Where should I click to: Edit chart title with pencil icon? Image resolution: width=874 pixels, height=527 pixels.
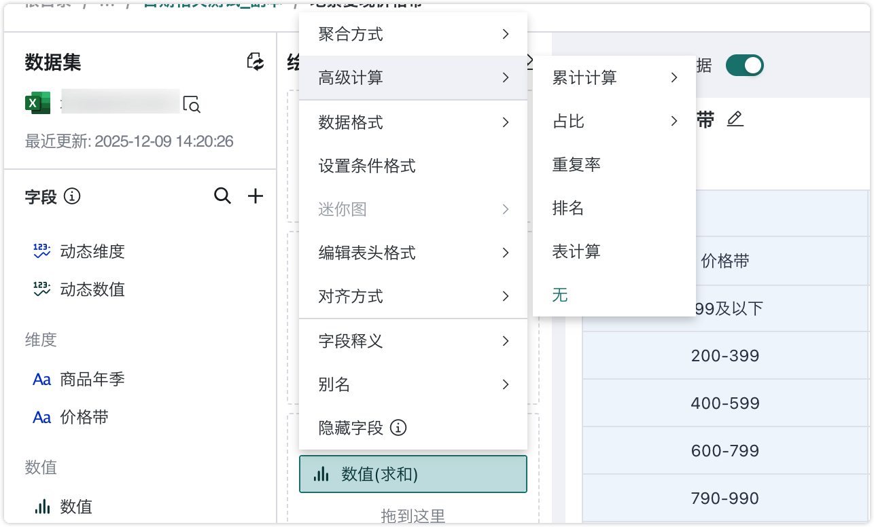[735, 120]
